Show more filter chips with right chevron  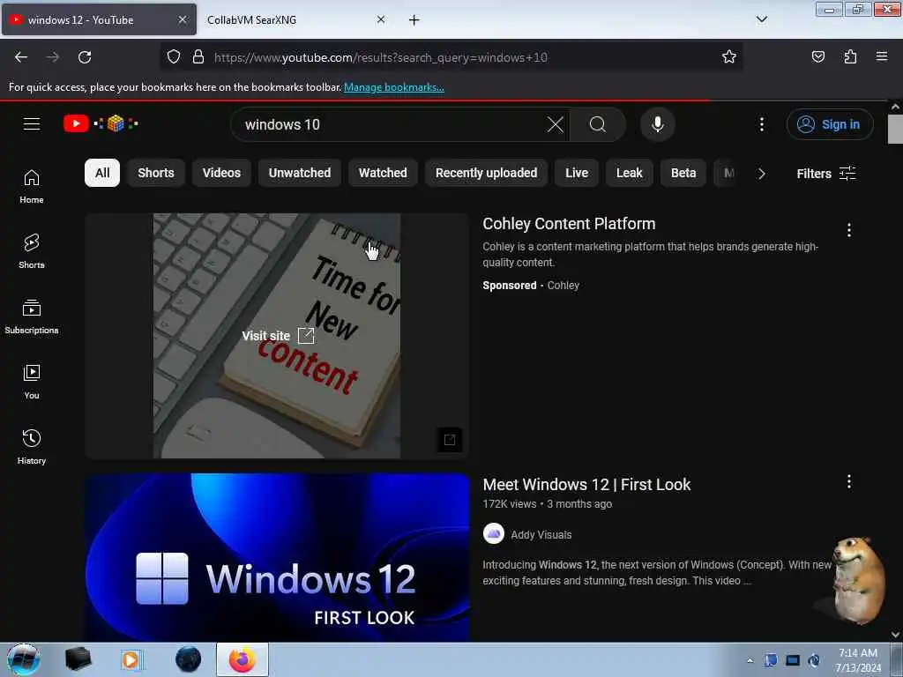point(761,174)
